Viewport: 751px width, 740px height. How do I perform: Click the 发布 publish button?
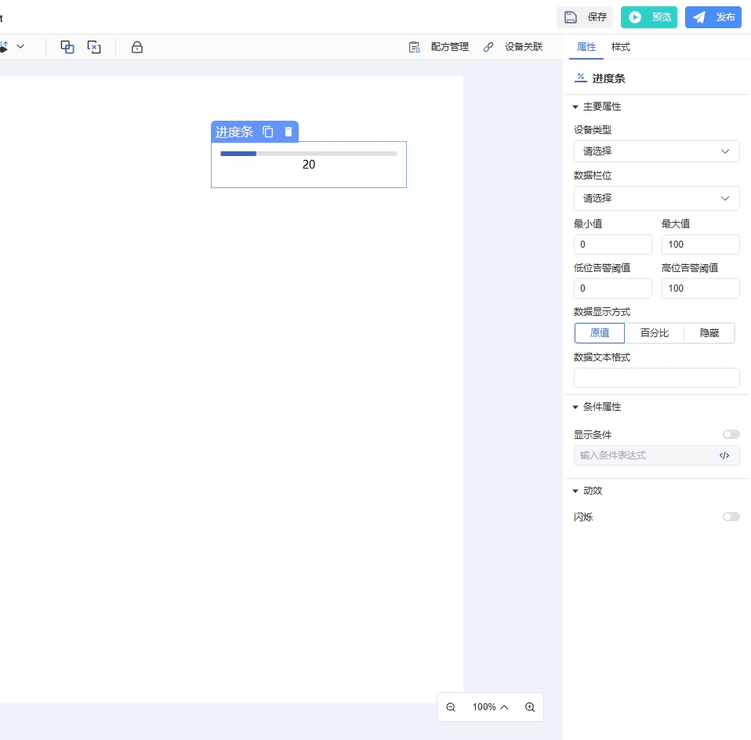coord(713,17)
